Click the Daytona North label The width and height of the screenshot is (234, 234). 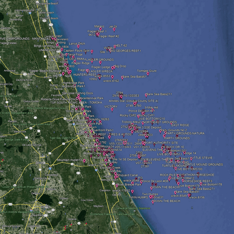tap(24, 80)
